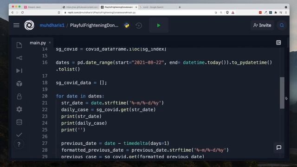Click .tolist() on the wrapped line
The image size is (297, 167).
[x=68, y=69]
